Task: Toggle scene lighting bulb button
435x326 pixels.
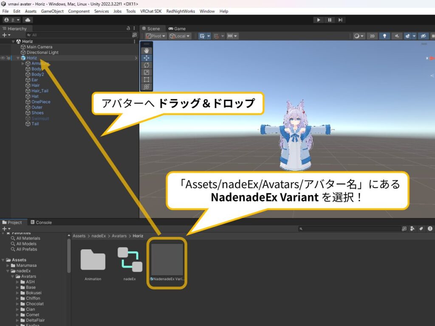Action: (384, 36)
